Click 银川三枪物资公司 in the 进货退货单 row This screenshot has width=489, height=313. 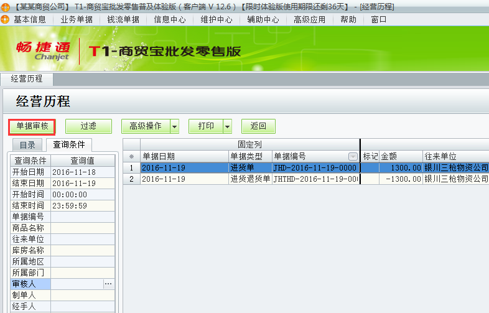click(x=455, y=179)
